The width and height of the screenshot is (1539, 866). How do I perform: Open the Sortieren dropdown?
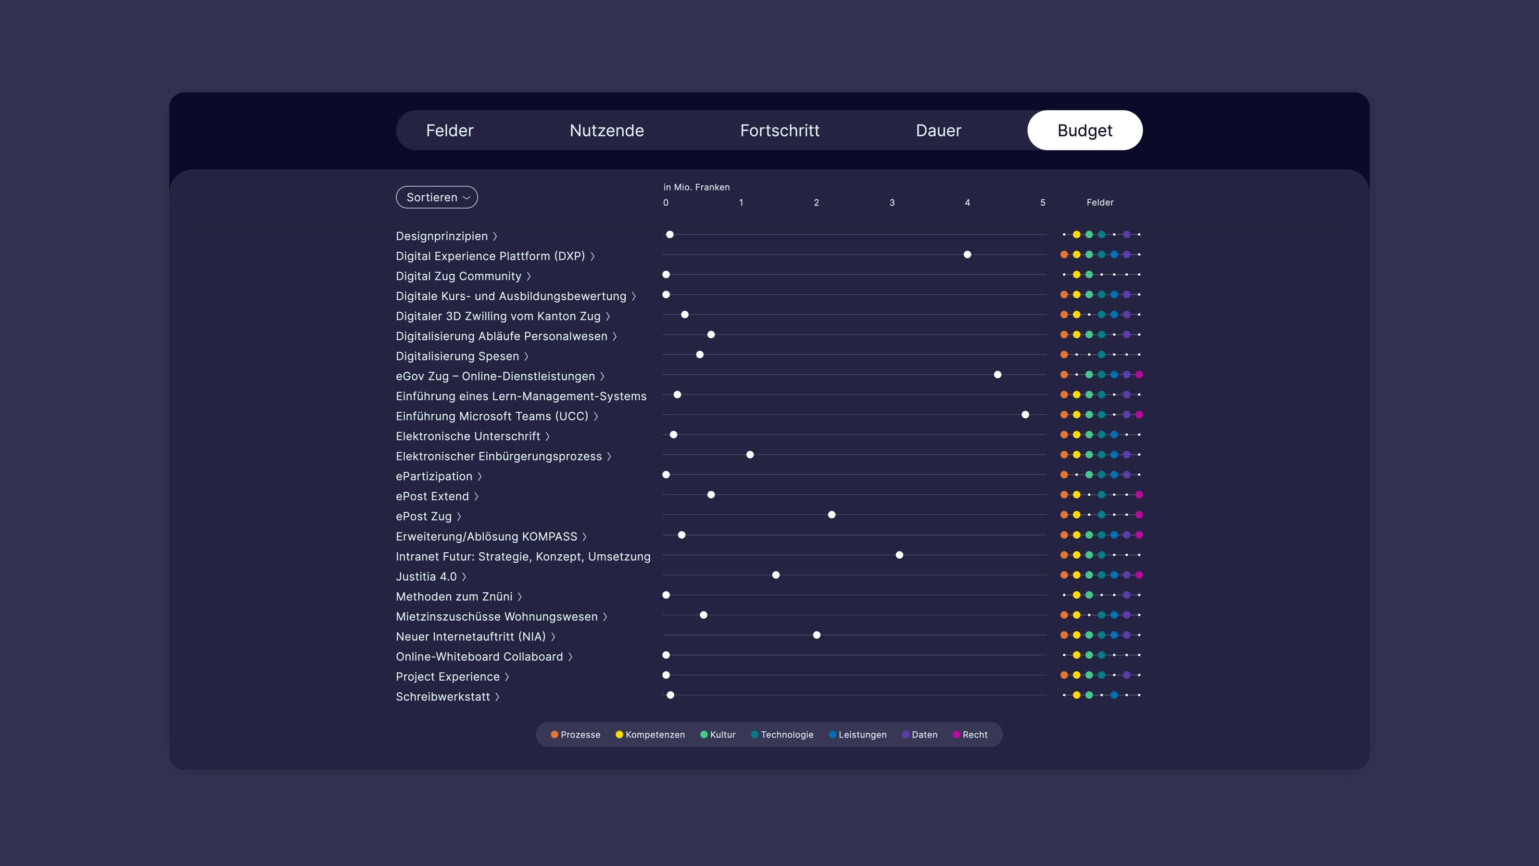(437, 197)
